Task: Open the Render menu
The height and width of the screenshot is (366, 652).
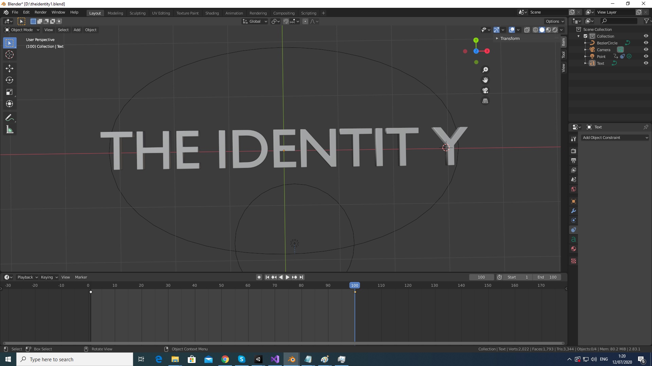Action: click(40, 12)
